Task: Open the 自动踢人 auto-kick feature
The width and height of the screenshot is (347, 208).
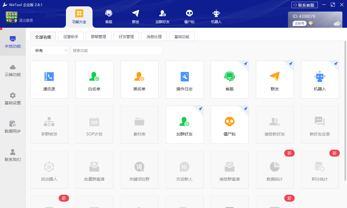Action: [x=49, y=170]
